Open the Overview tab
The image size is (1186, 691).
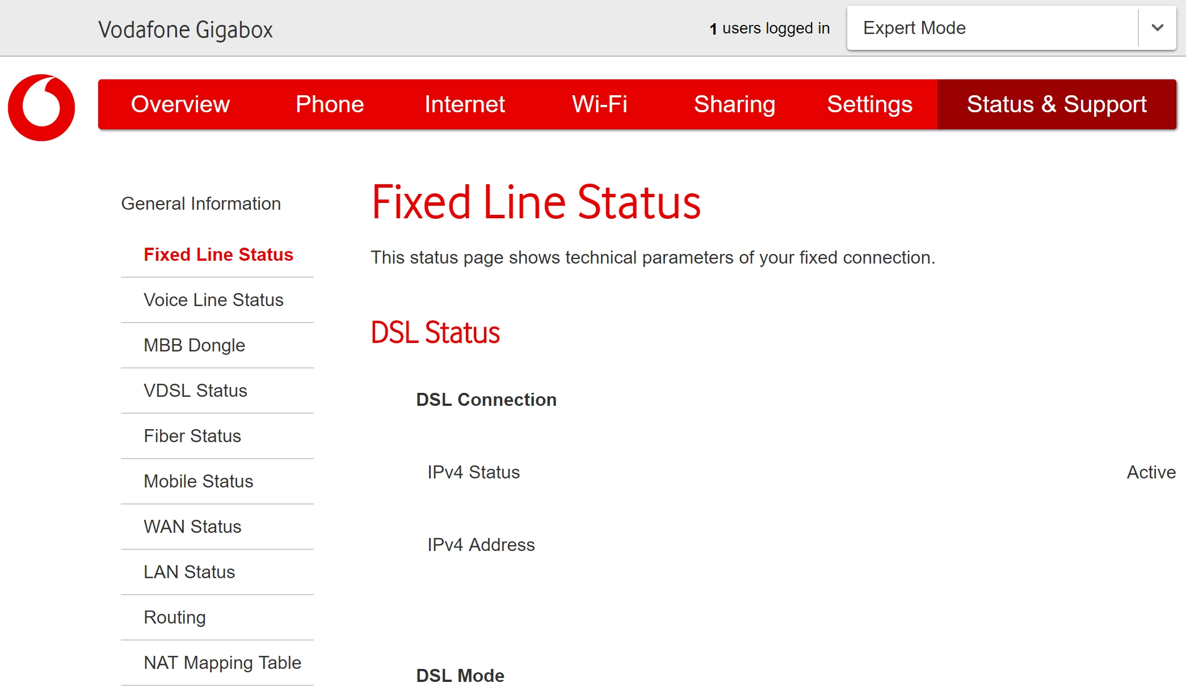180,104
